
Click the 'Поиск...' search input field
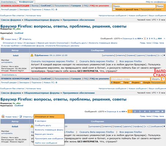[x=134, y=6]
